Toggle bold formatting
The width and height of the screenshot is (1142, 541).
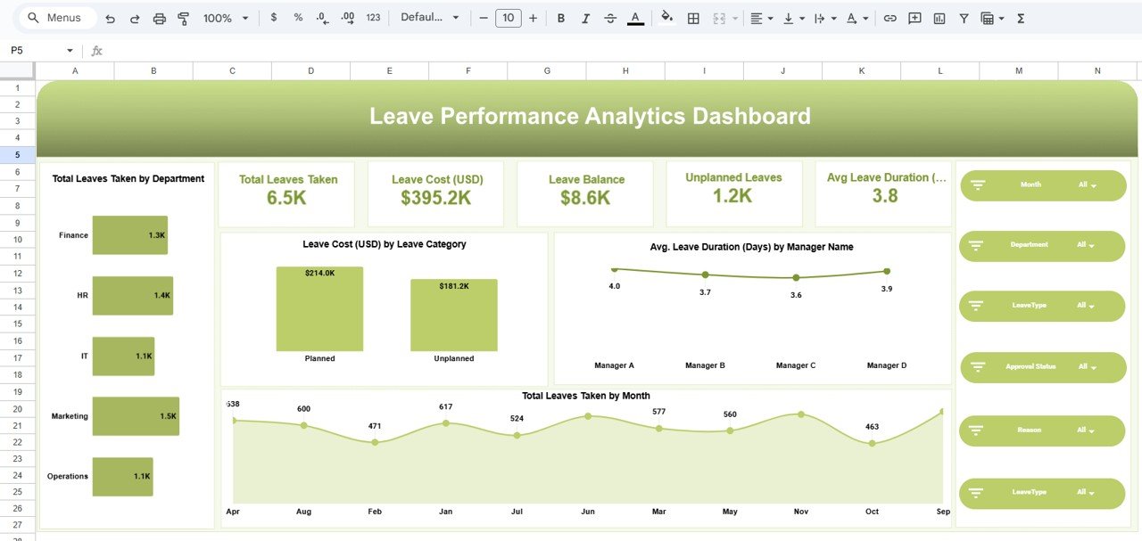560,18
